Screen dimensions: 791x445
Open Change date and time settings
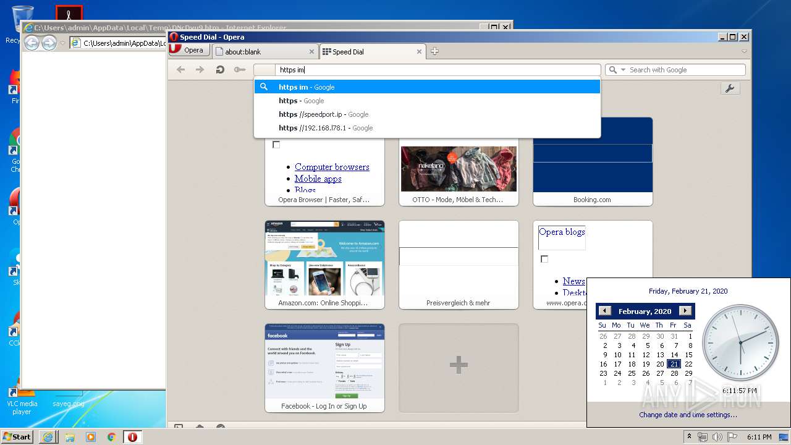pos(688,415)
